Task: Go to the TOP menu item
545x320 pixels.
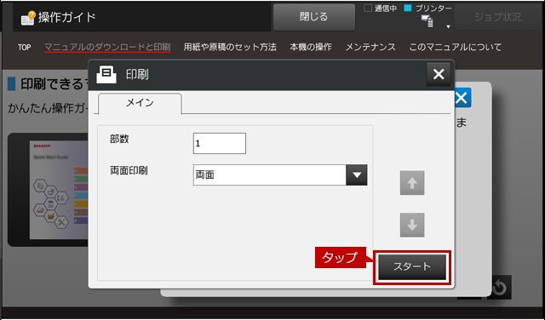Action: click(25, 48)
